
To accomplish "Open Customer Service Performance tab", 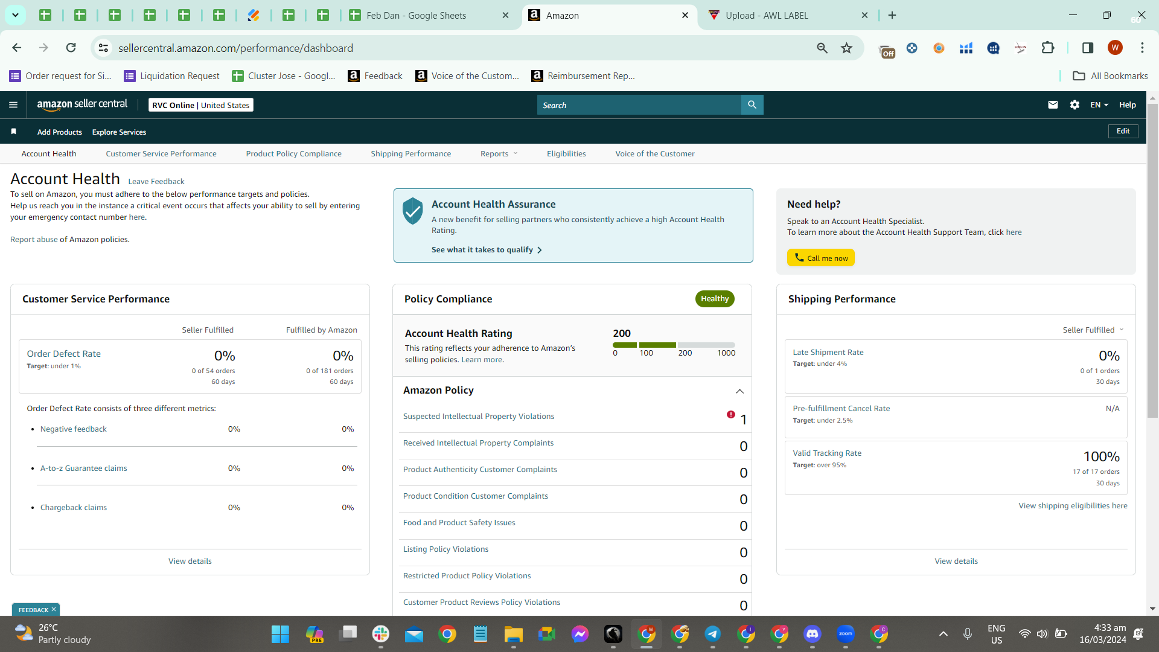I will click(x=161, y=154).
